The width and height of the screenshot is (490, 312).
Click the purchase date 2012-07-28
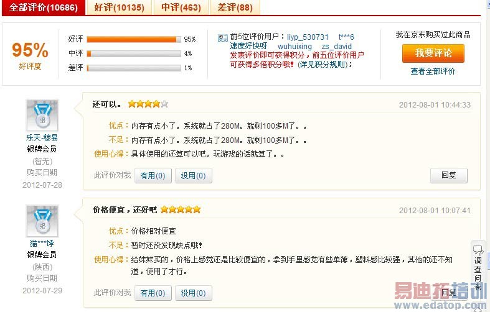pyautogui.click(x=42, y=185)
